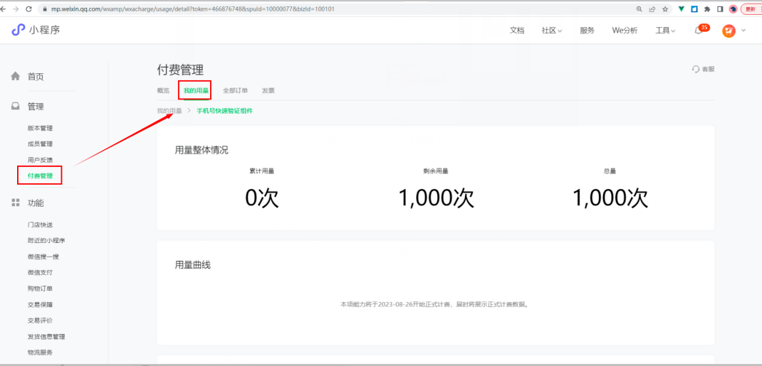Open the browser side panel icon
The width and height of the screenshot is (762, 366).
click(x=720, y=9)
